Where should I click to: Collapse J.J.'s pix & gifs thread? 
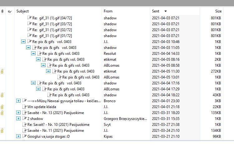[x=23, y=42]
